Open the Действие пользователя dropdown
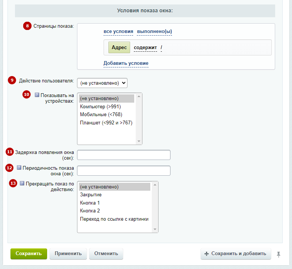Viewport: 292px width, 269px height. pyautogui.click(x=102, y=83)
